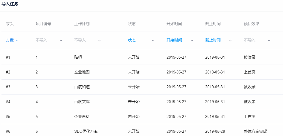Viewport: 283px width, 136px height.
Task: Click project number 4 cell
Action: [37, 102]
